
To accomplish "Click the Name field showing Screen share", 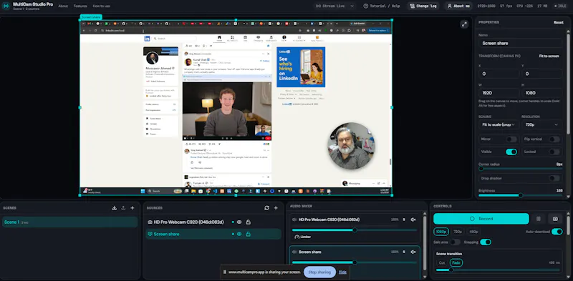I will (x=521, y=43).
